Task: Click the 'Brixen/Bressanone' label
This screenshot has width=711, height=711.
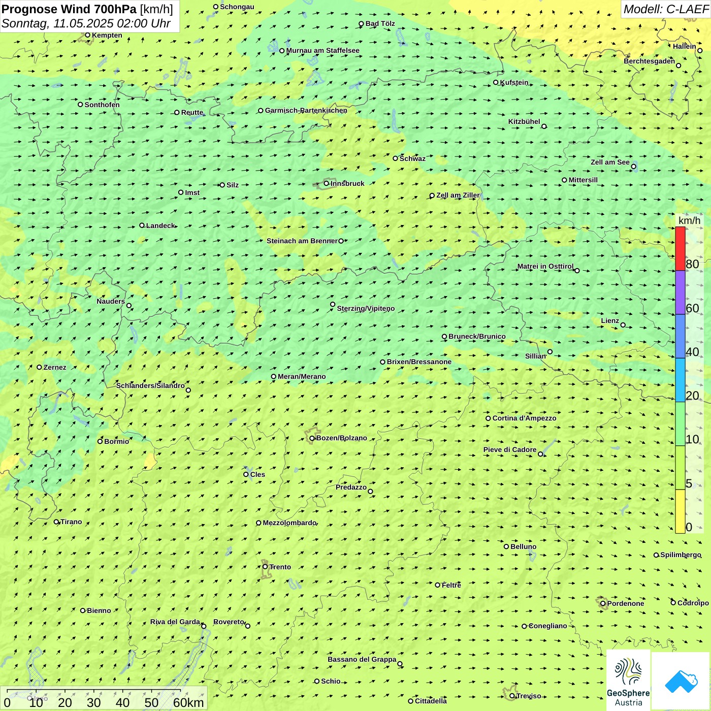Action: (419, 362)
